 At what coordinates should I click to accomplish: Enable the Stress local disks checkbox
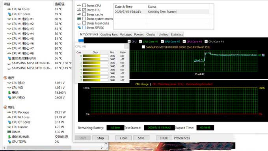[x=84, y=23]
